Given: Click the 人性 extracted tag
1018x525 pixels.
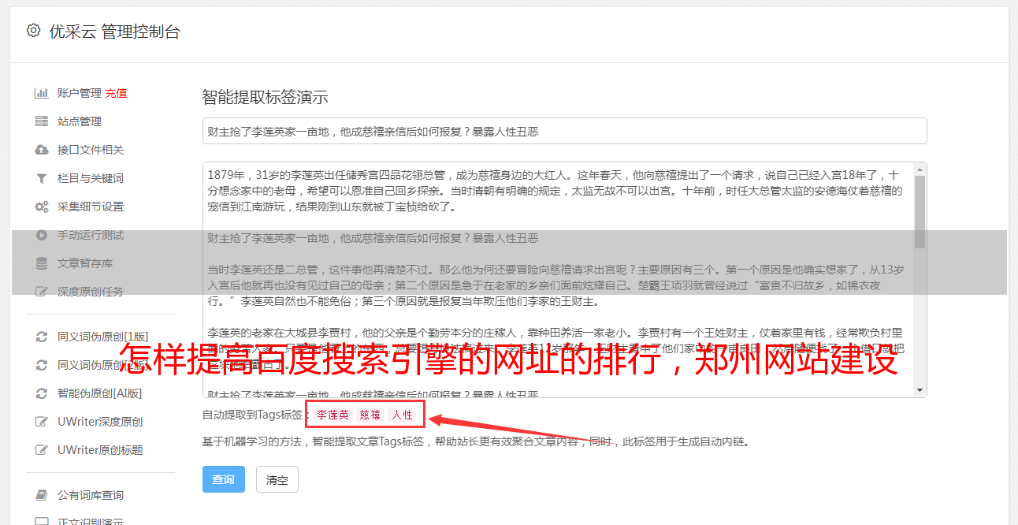Looking at the screenshot, I should [403, 415].
